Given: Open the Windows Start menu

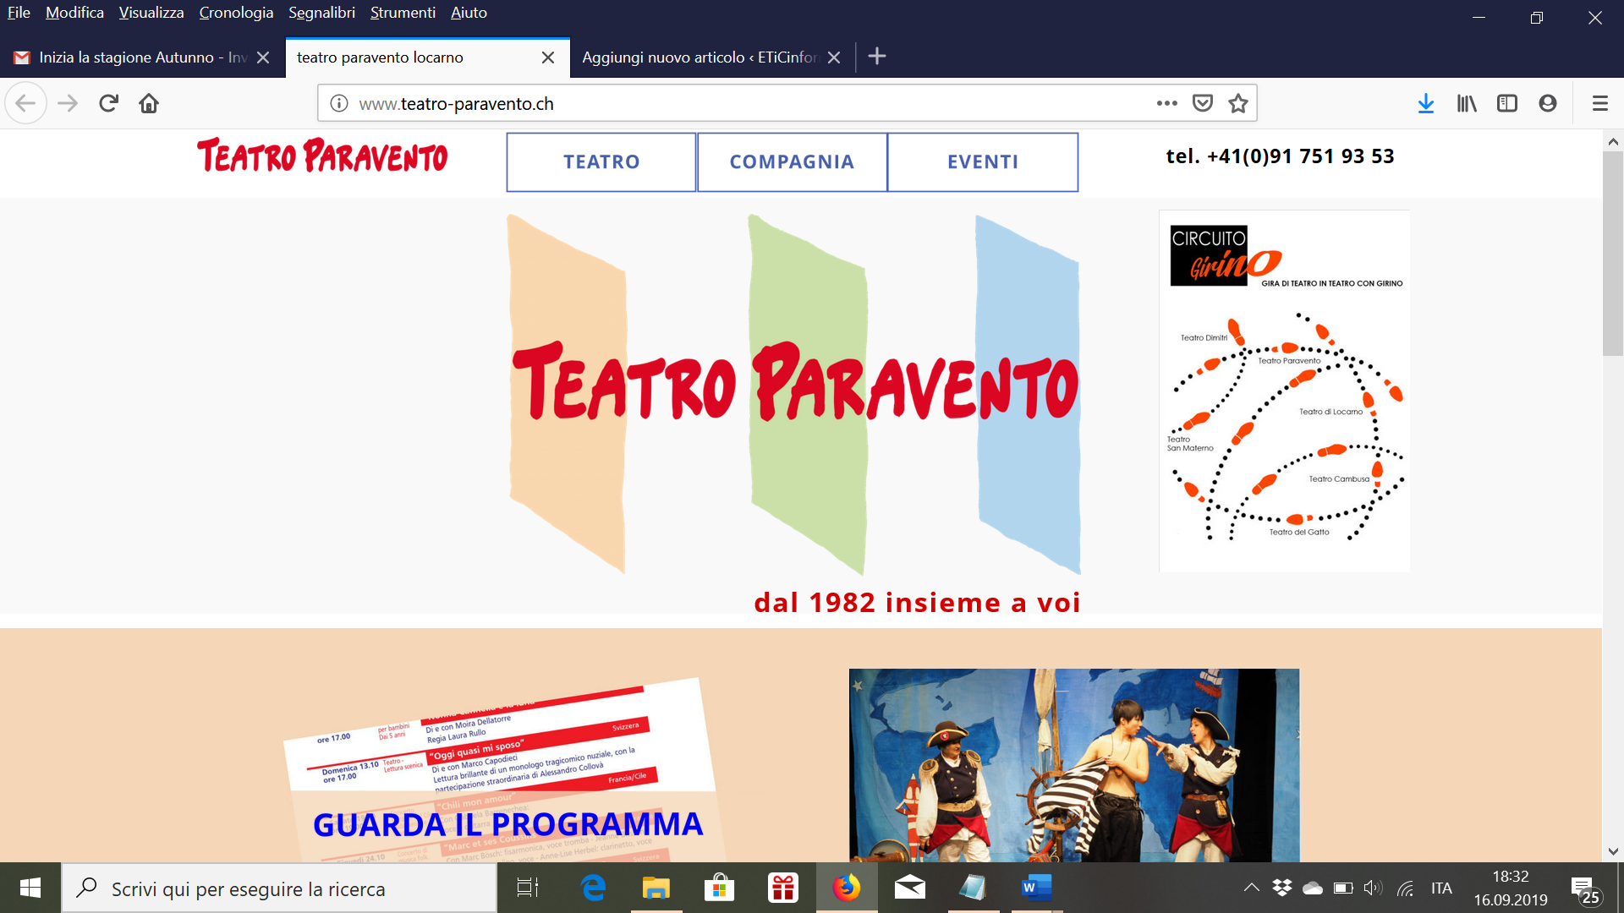Looking at the screenshot, I should [30, 888].
